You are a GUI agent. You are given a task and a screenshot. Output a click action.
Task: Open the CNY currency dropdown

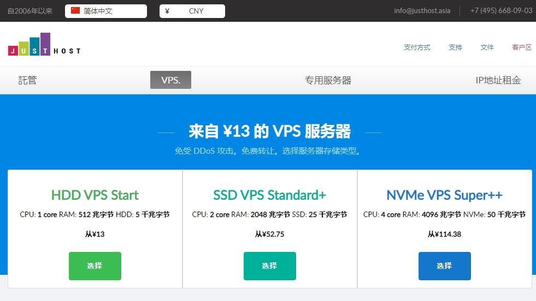click(x=192, y=11)
